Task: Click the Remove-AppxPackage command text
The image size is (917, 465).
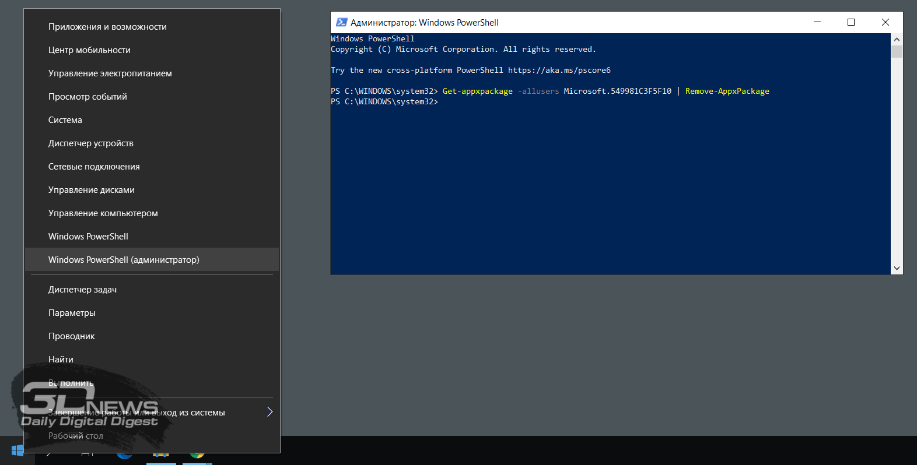Action: pyautogui.click(x=727, y=91)
